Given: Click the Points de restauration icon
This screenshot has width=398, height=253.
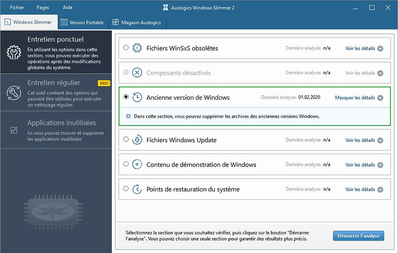Looking at the screenshot, I should point(137,189).
